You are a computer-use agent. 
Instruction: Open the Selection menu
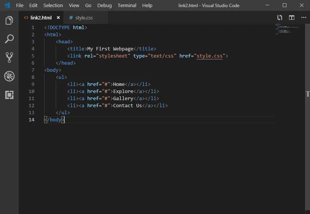click(53, 6)
